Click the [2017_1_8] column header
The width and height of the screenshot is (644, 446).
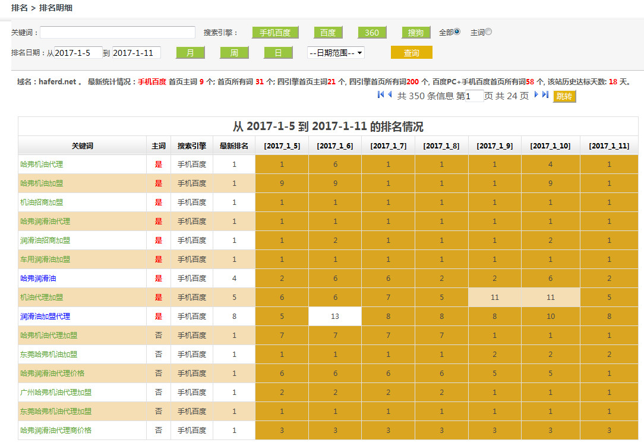[x=441, y=145]
